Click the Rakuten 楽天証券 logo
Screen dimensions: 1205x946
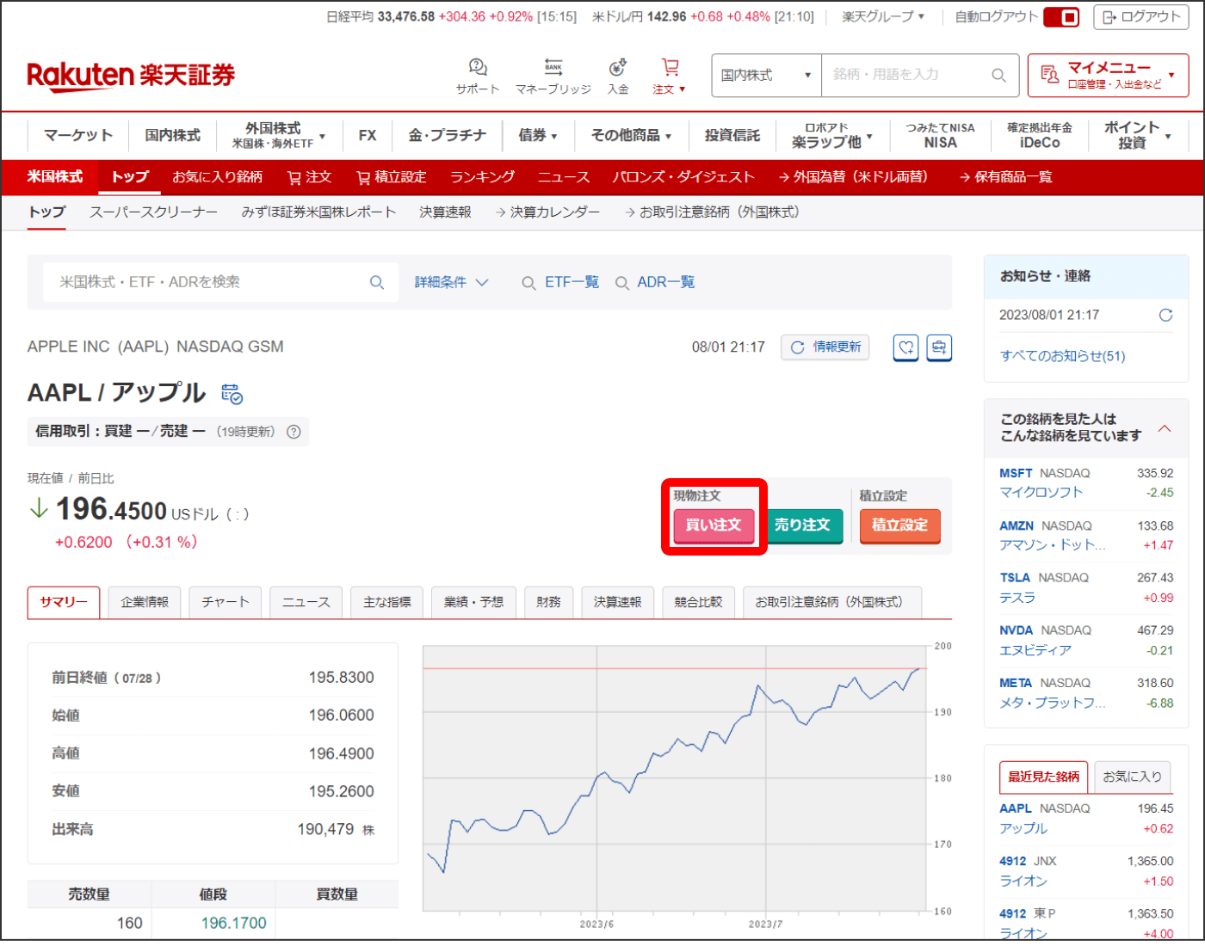click(131, 75)
